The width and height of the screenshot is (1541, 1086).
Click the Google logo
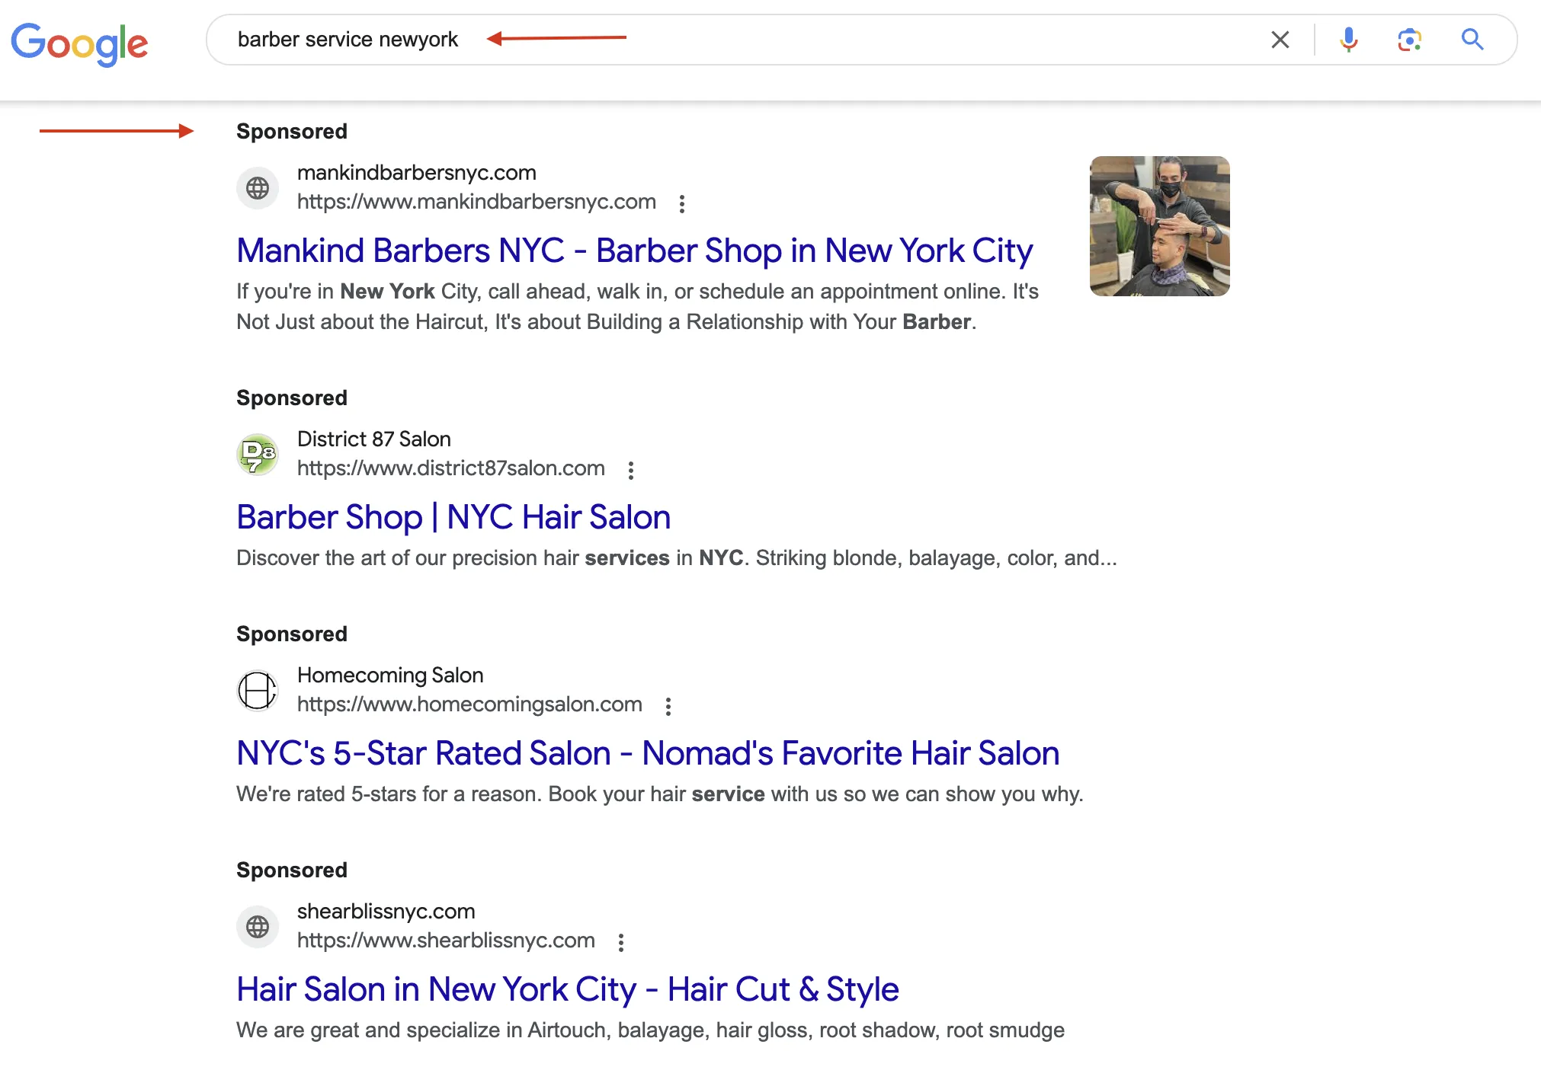[79, 43]
